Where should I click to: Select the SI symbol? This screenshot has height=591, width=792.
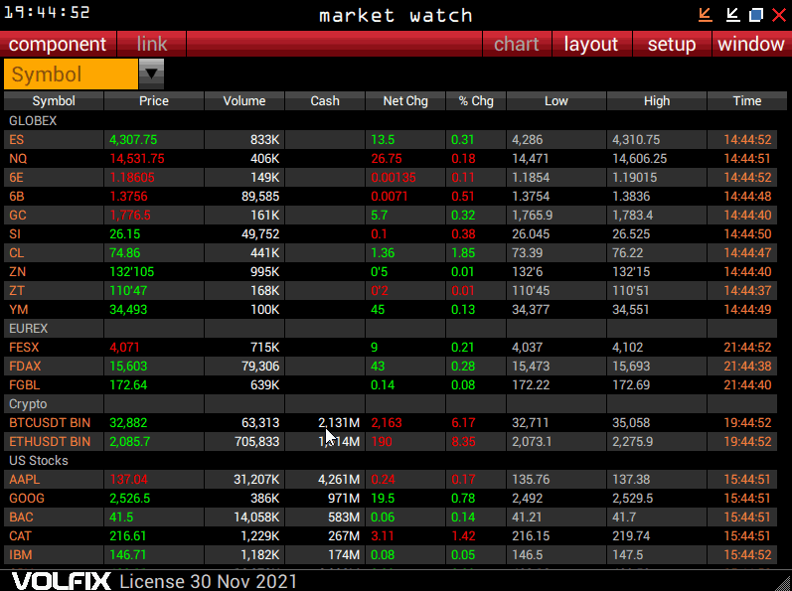coord(15,234)
